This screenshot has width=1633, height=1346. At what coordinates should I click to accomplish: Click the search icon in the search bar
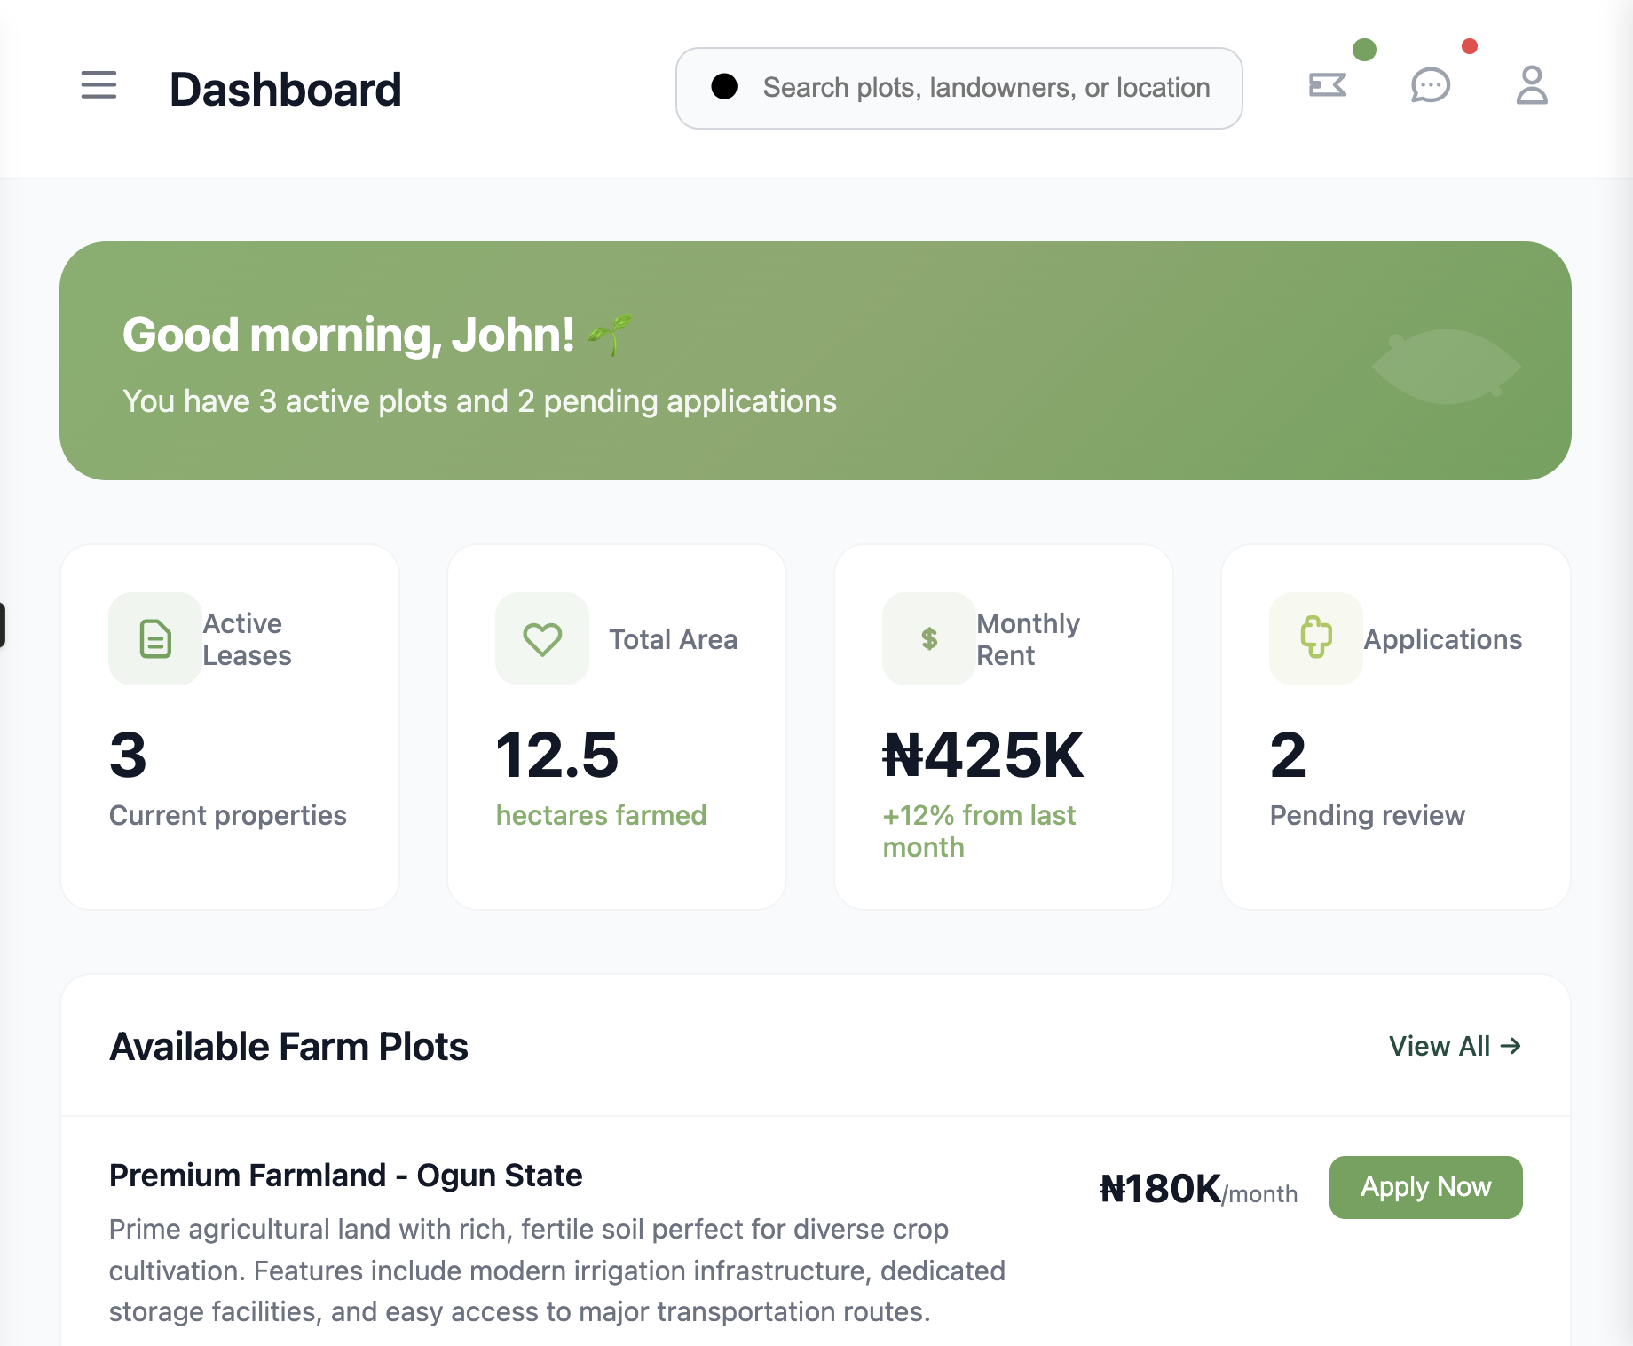[x=725, y=86]
